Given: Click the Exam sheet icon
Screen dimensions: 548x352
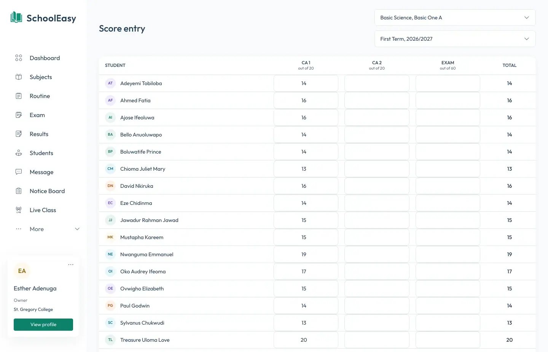Looking at the screenshot, I should 19,115.
